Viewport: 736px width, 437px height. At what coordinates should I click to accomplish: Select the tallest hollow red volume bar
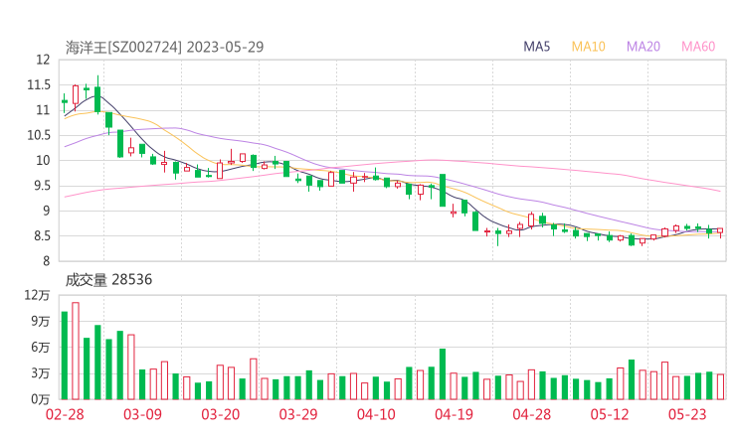(76, 351)
